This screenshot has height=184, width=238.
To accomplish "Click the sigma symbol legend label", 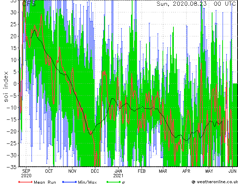I will (124, 182).
